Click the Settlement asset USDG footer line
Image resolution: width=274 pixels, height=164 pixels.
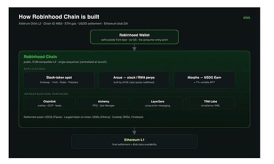pos(84,117)
